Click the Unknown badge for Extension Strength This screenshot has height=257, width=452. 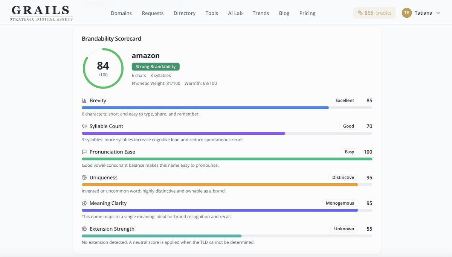pos(344,229)
